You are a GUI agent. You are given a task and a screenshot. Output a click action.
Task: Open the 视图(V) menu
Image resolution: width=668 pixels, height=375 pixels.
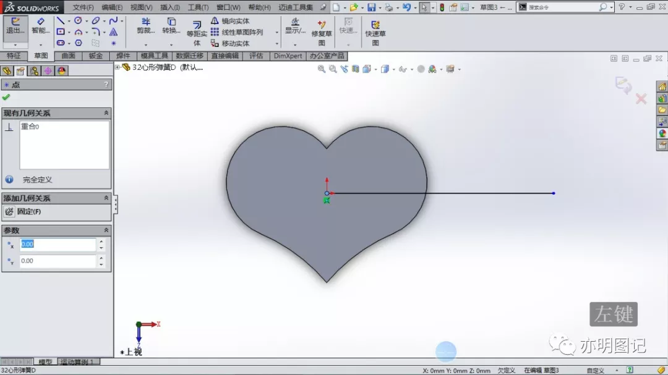coord(141,7)
